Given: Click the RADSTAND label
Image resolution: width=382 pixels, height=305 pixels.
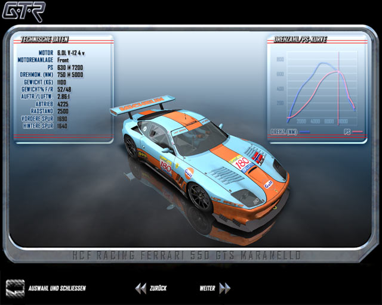Looking at the screenshot, I should [42, 111].
